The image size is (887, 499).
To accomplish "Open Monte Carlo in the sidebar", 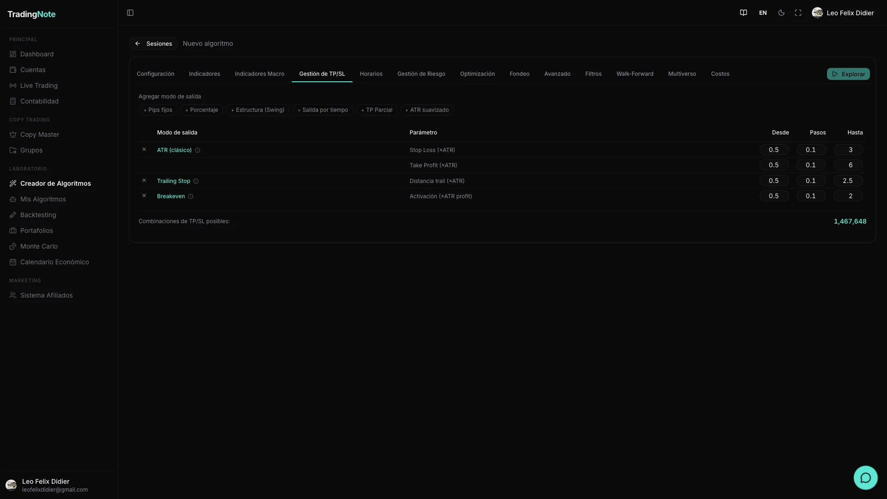I will (59, 246).
